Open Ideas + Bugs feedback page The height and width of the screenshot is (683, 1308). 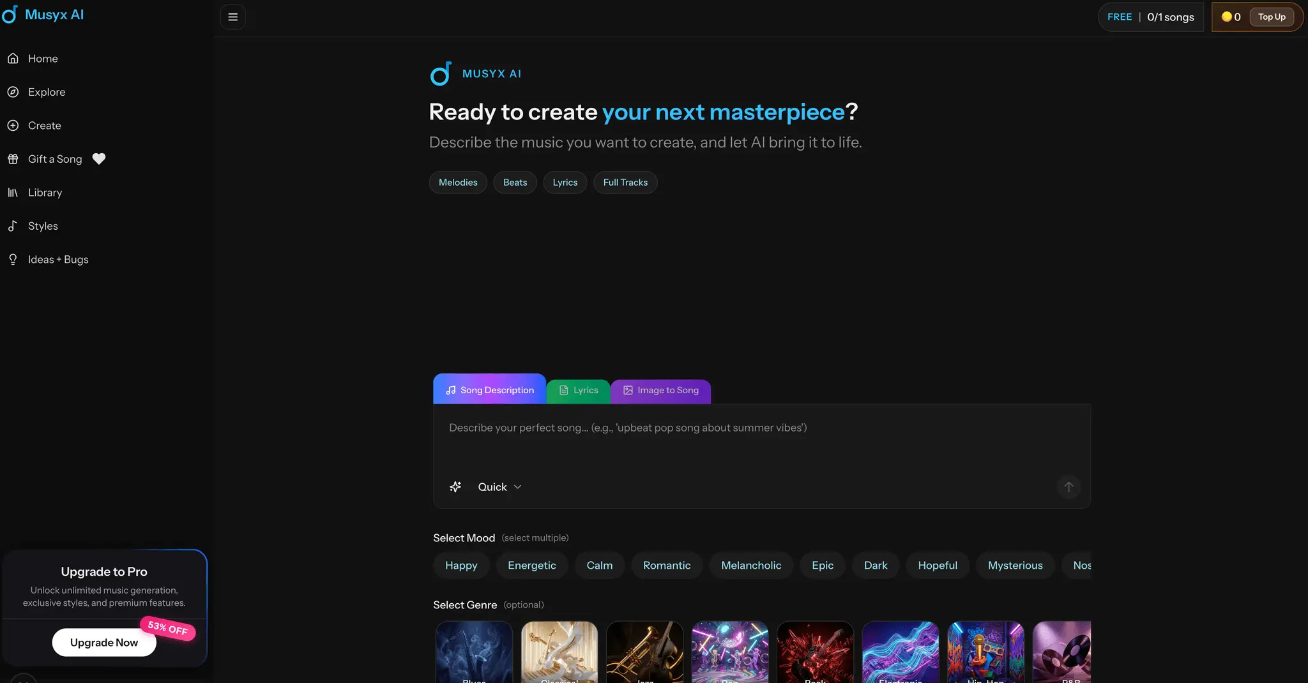58,260
